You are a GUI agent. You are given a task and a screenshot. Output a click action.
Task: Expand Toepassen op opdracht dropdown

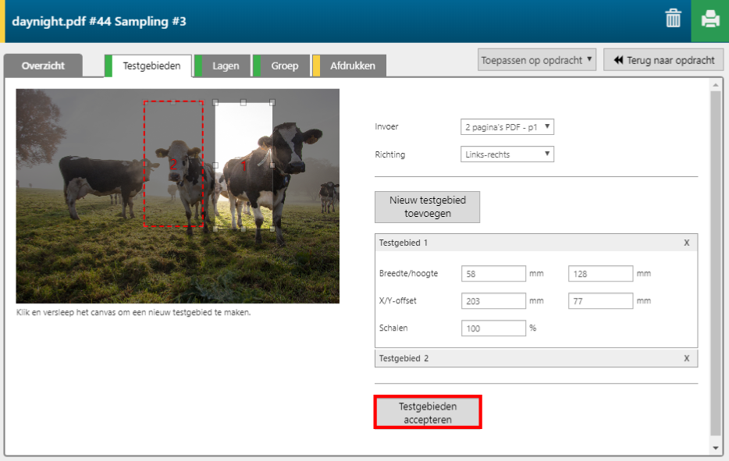click(537, 60)
